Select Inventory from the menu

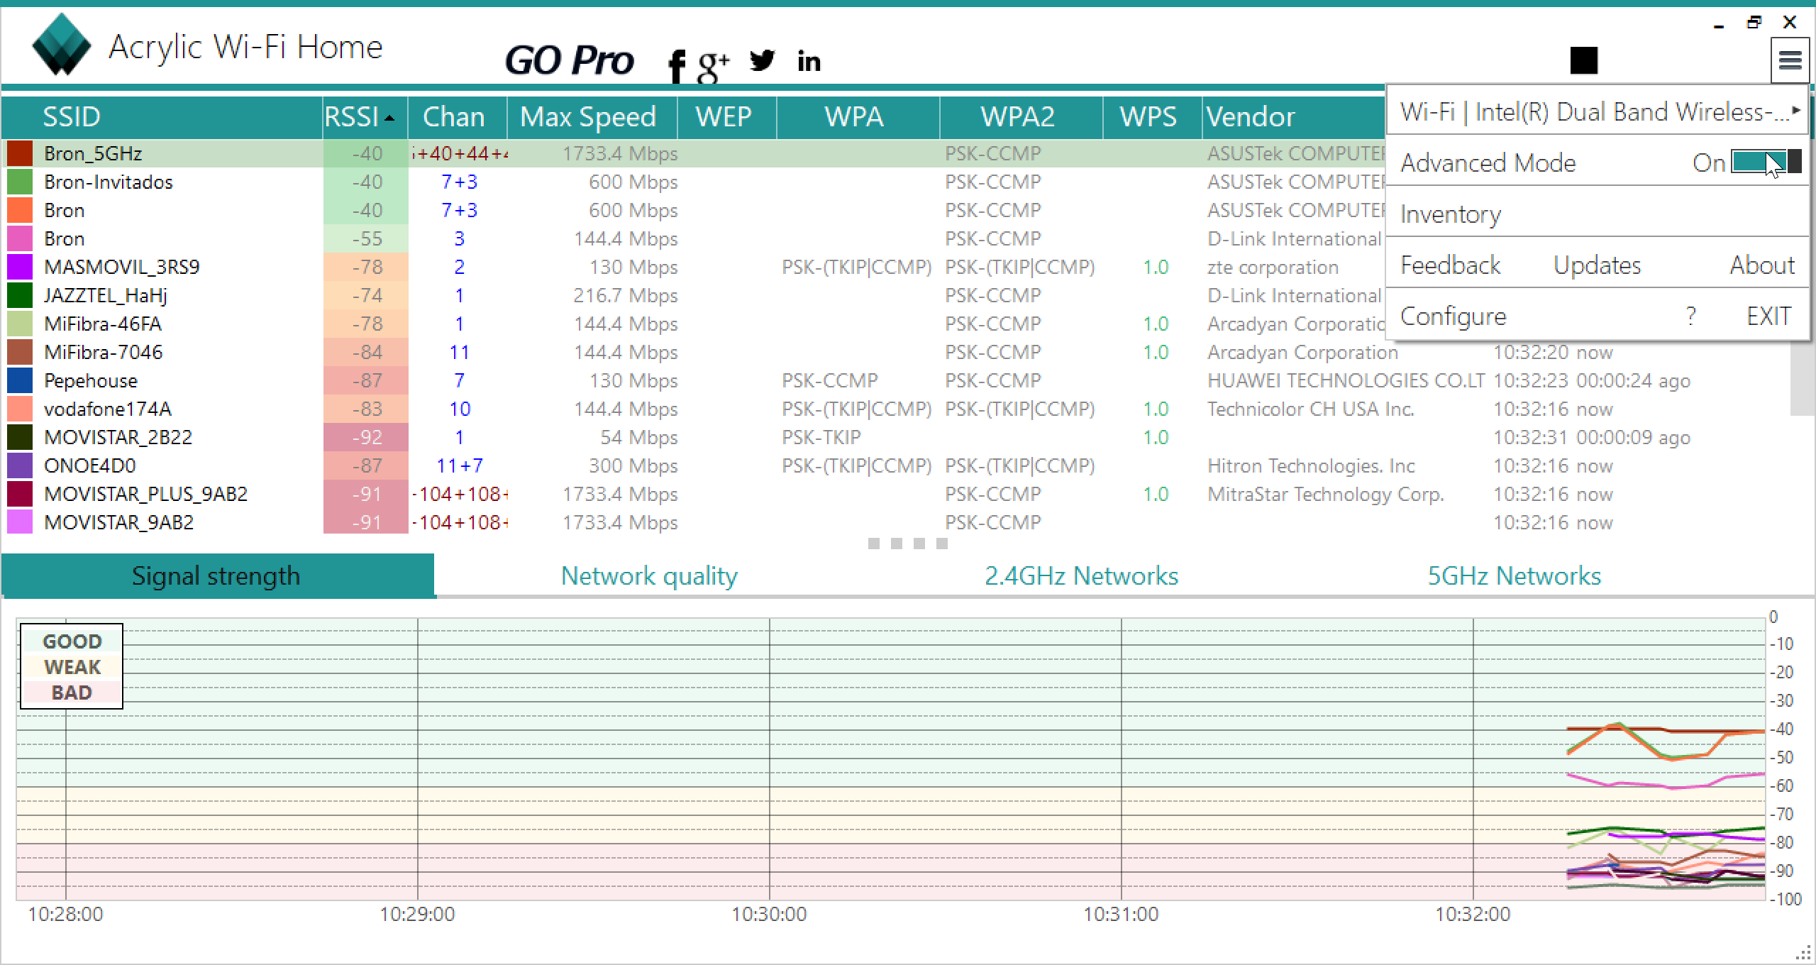1450,214
